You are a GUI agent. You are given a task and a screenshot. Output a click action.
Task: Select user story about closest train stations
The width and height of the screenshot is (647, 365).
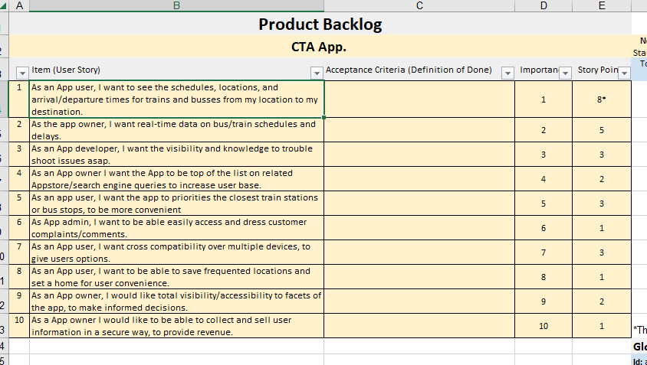[x=176, y=203]
